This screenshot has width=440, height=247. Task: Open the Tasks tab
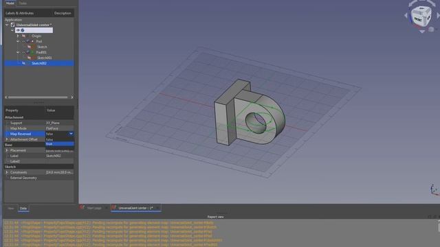coord(23,3)
